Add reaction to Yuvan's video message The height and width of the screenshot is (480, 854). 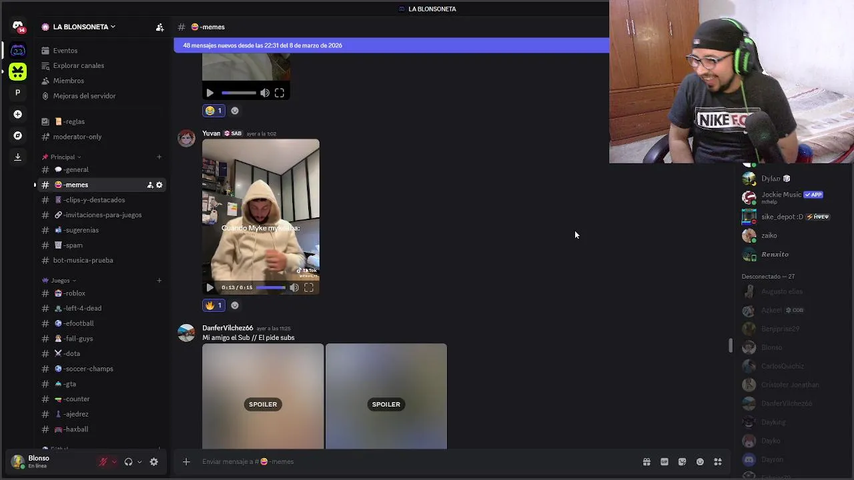tap(234, 305)
